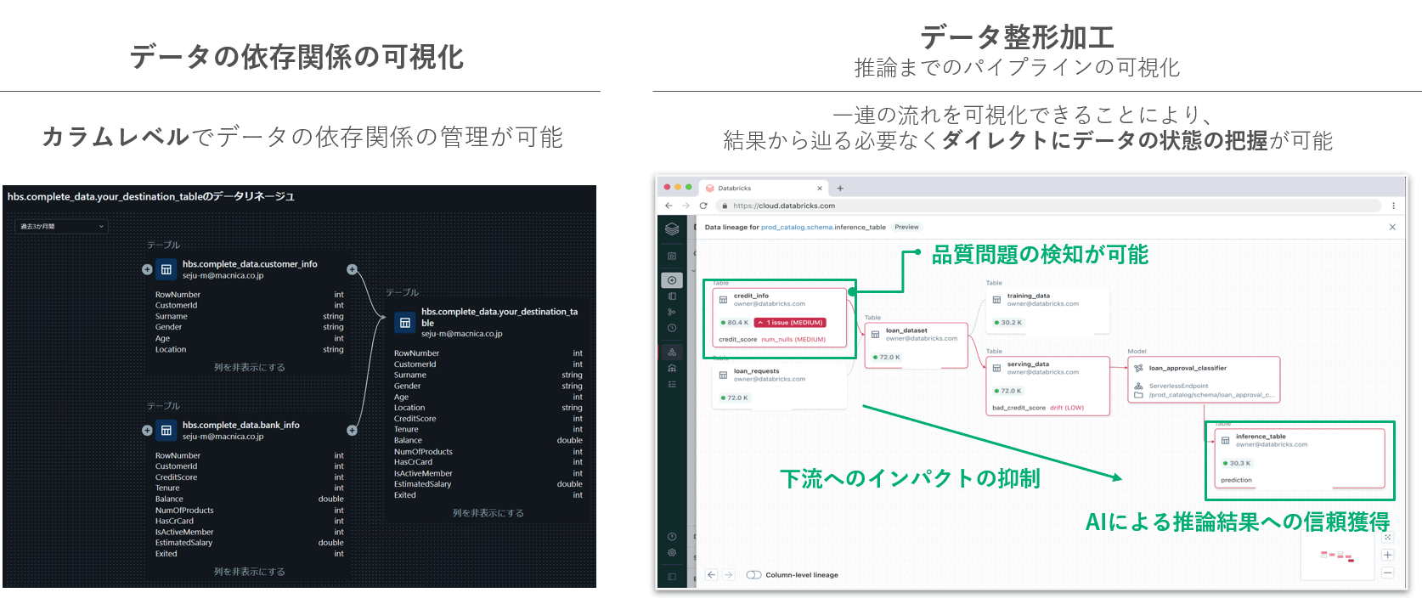
Task: Hide columns of the customer_info table
Action: tap(249, 368)
